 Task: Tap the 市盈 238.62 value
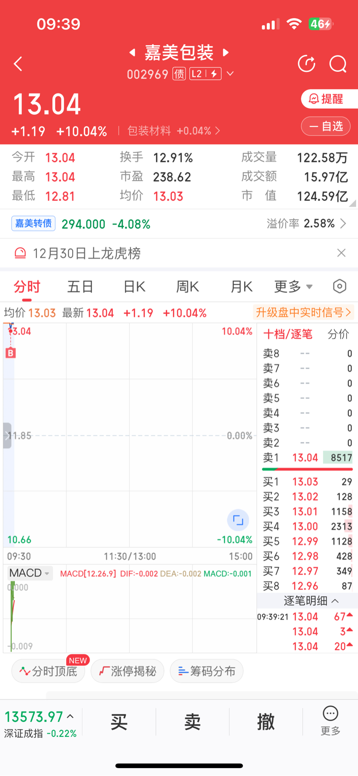[x=172, y=177]
